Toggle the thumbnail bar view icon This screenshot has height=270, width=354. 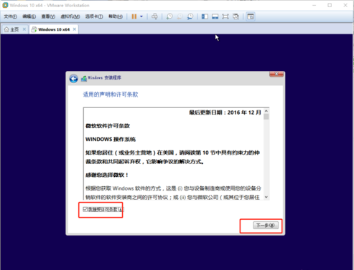[x=215, y=16]
